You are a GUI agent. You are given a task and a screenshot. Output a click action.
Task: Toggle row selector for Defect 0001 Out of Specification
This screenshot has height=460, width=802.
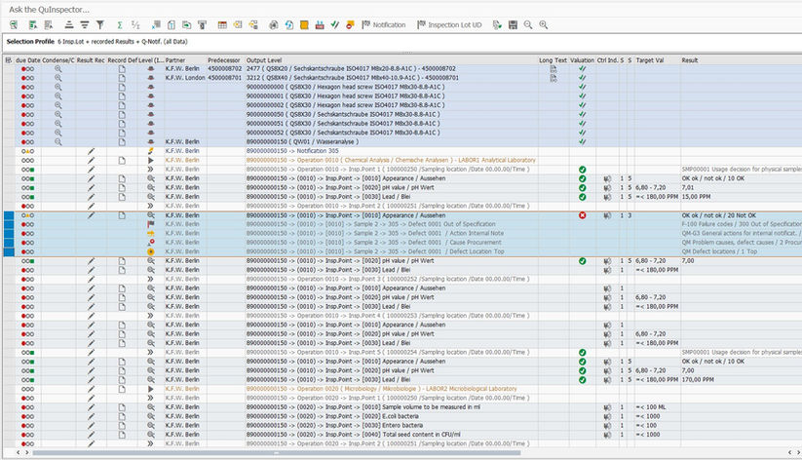pyautogui.click(x=9, y=223)
